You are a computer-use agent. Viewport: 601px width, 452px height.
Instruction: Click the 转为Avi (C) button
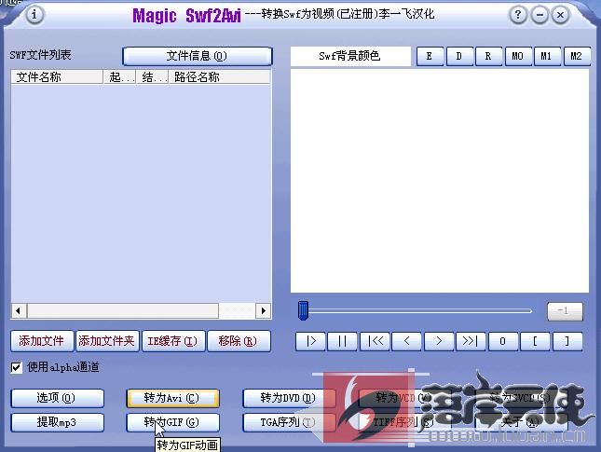(173, 398)
